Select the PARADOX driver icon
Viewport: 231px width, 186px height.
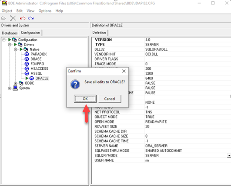point(27,54)
